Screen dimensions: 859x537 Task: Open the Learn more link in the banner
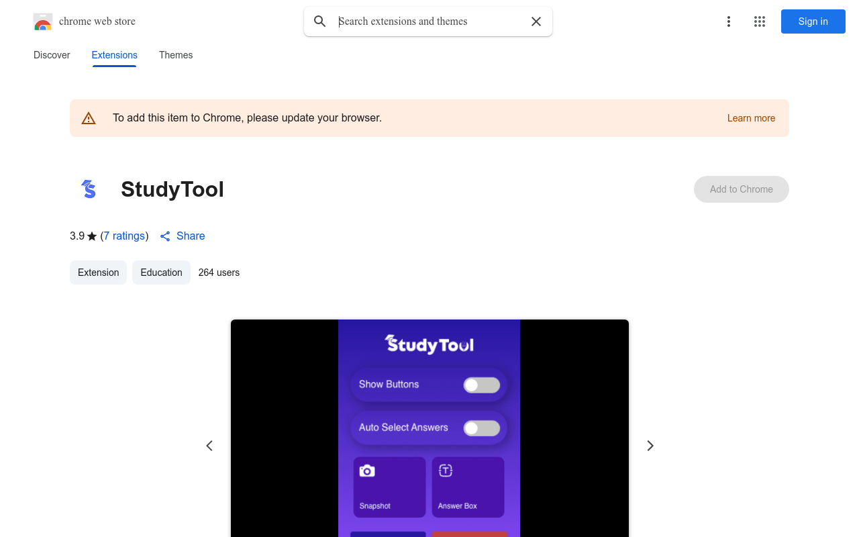coord(751,118)
